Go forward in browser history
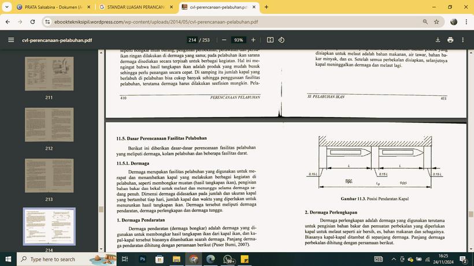 20,22
